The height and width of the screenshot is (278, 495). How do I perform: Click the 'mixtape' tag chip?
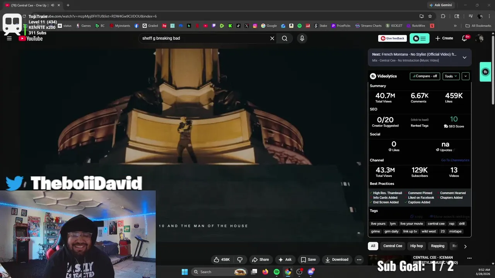tap(455, 231)
